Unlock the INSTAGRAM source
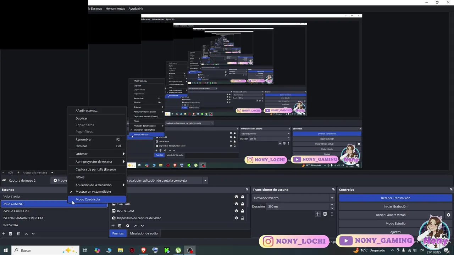This screenshot has height=255, width=454. [x=243, y=211]
